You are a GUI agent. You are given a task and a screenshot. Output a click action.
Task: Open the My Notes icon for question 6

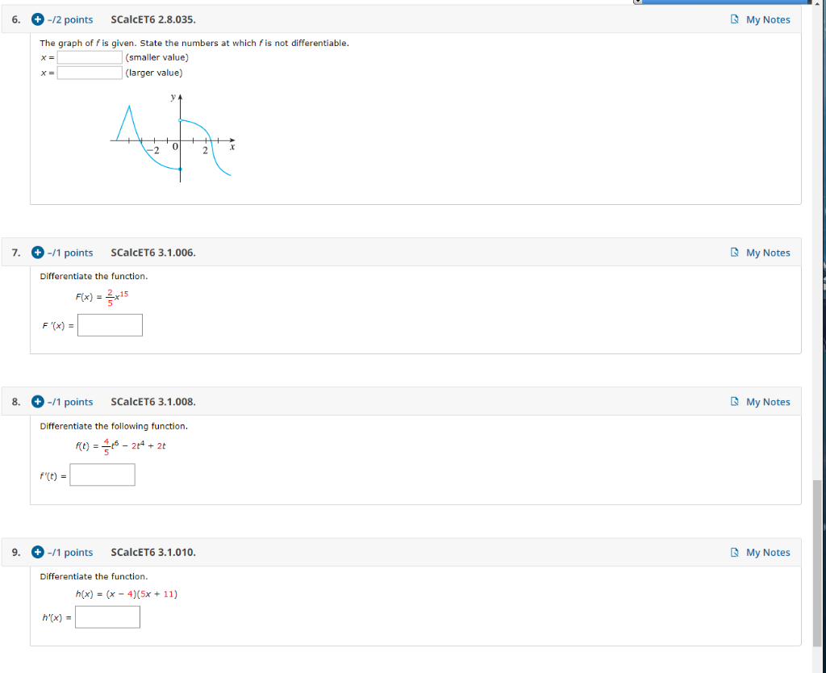[x=734, y=19]
